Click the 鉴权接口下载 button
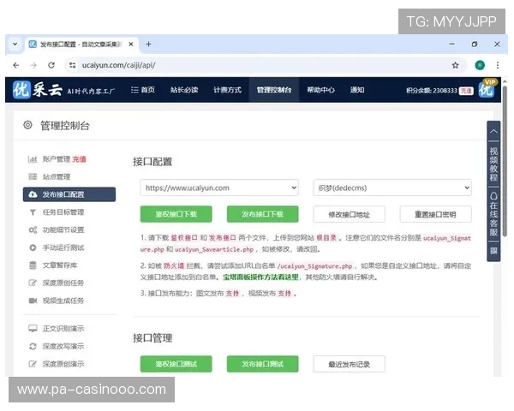Viewport: 514px width, 411px height. (176, 214)
